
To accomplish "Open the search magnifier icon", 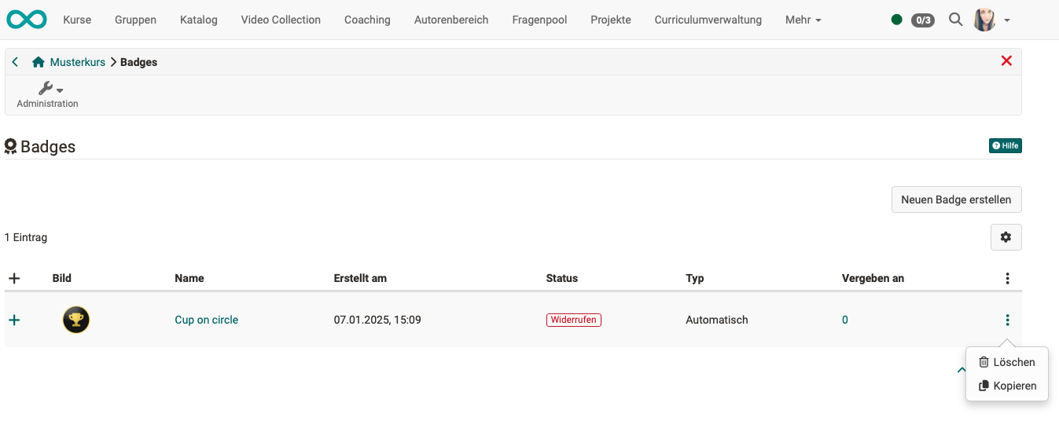I will (x=955, y=20).
